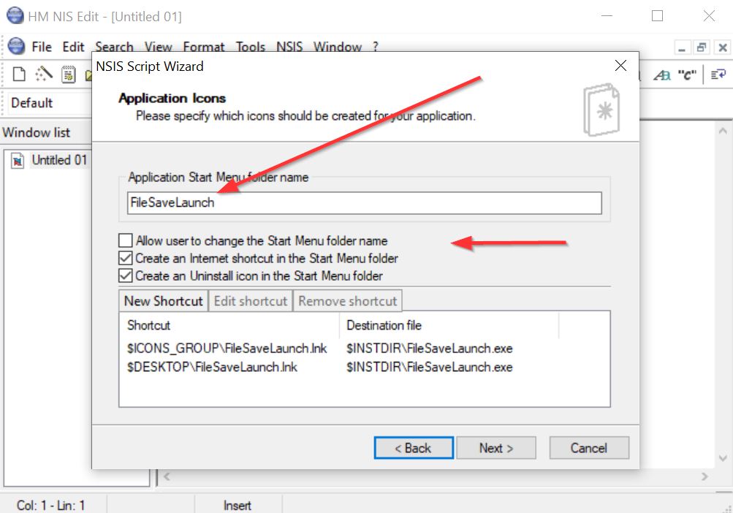The height and width of the screenshot is (513, 733).
Task: Uncheck Create an Uninstall icon option
Action: coord(126,275)
